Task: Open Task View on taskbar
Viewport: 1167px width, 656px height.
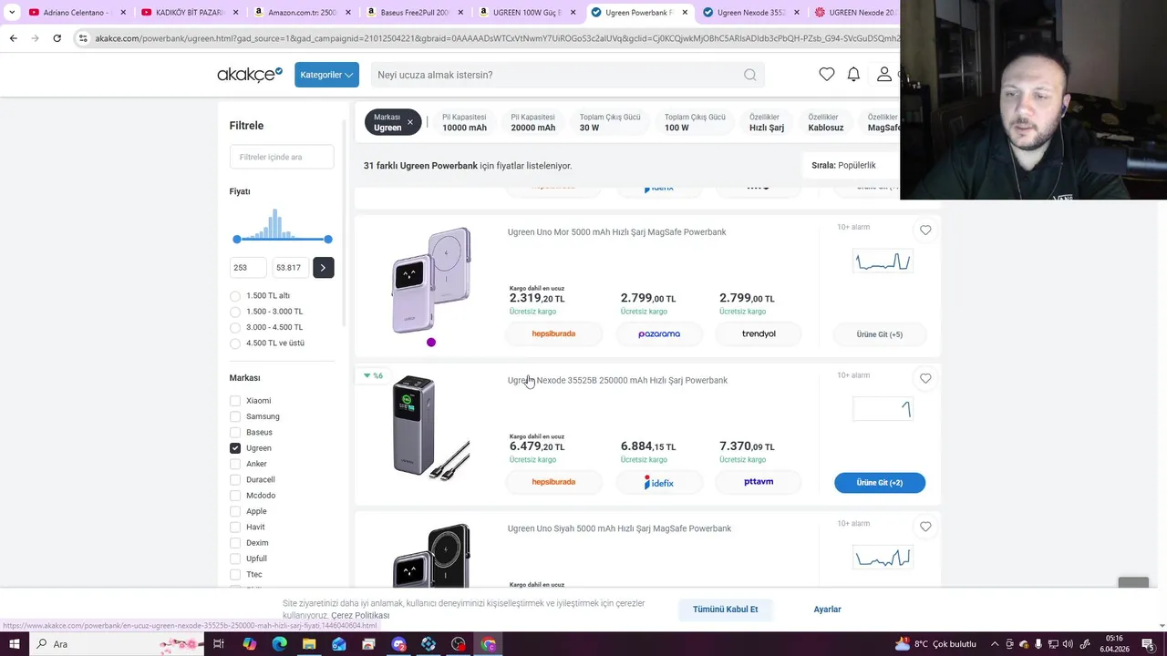Action: tap(219, 644)
